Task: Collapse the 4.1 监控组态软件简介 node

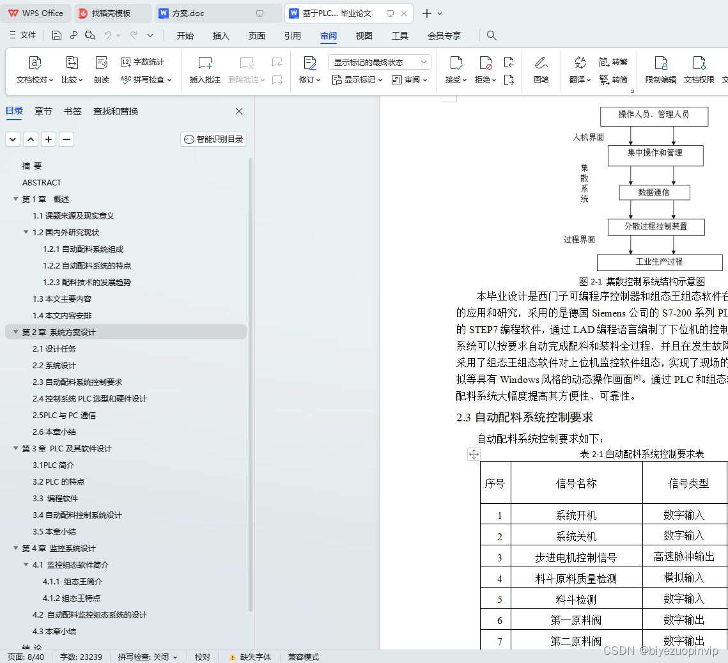Action: [26, 565]
